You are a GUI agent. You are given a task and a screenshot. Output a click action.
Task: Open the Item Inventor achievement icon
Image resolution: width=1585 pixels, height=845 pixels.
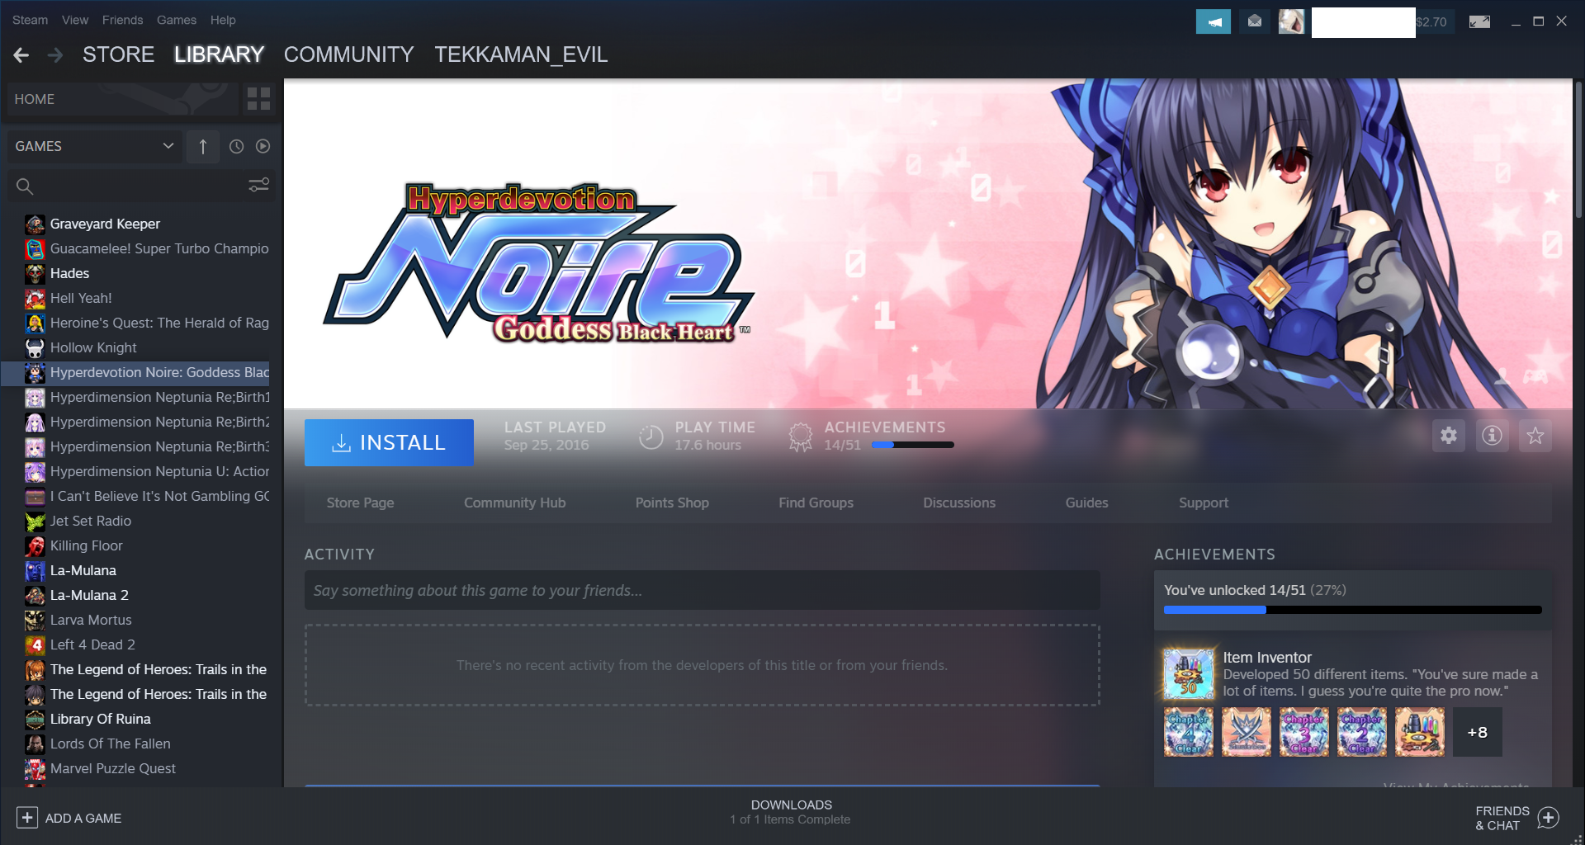(x=1189, y=674)
